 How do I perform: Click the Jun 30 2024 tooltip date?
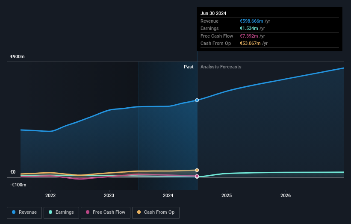(x=213, y=13)
